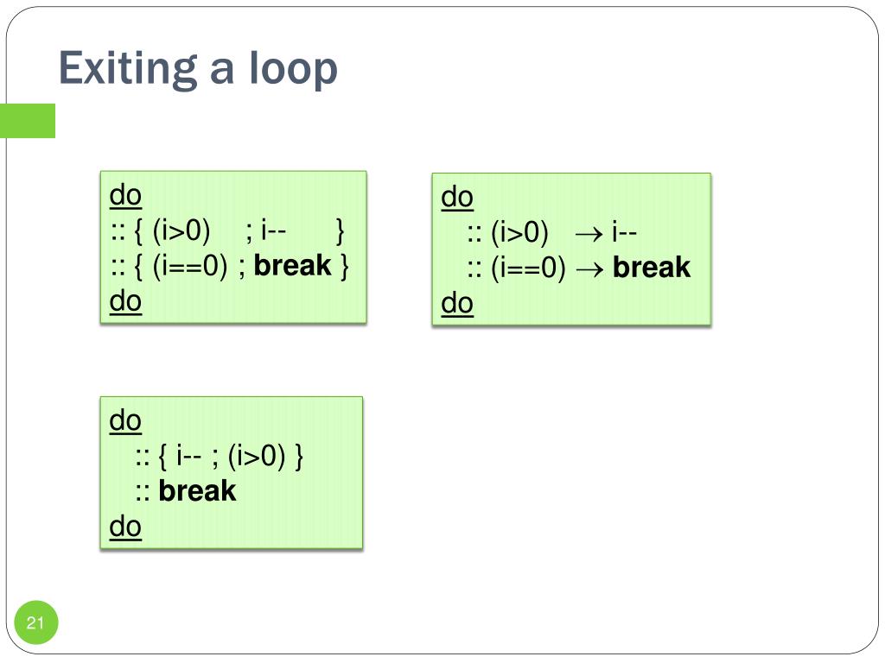
Task: Select the opening underlined "do" in the top-left box
Action: 125,196
